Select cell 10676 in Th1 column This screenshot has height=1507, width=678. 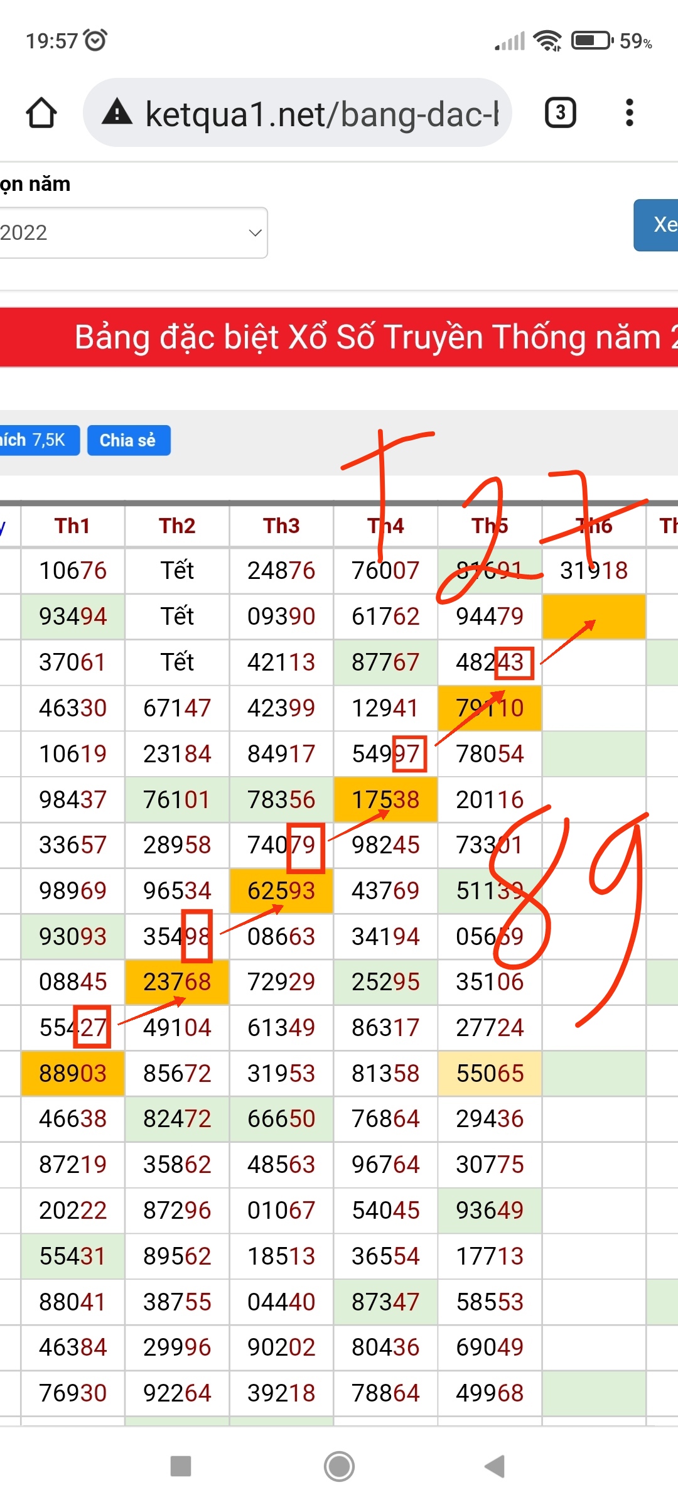tap(73, 571)
